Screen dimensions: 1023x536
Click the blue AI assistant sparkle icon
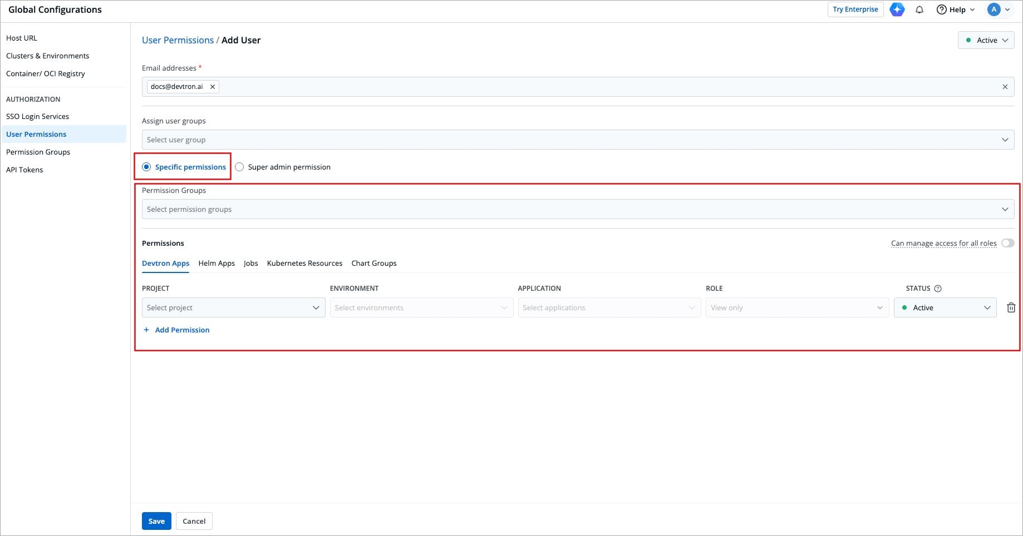coord(897,9)
